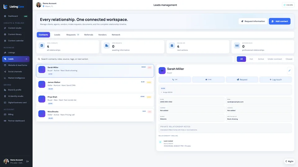Click the logout icon beside Demo Account

click(28, 161)
